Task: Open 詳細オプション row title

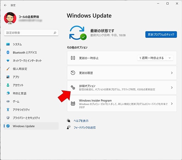Action: click(87, 86)
